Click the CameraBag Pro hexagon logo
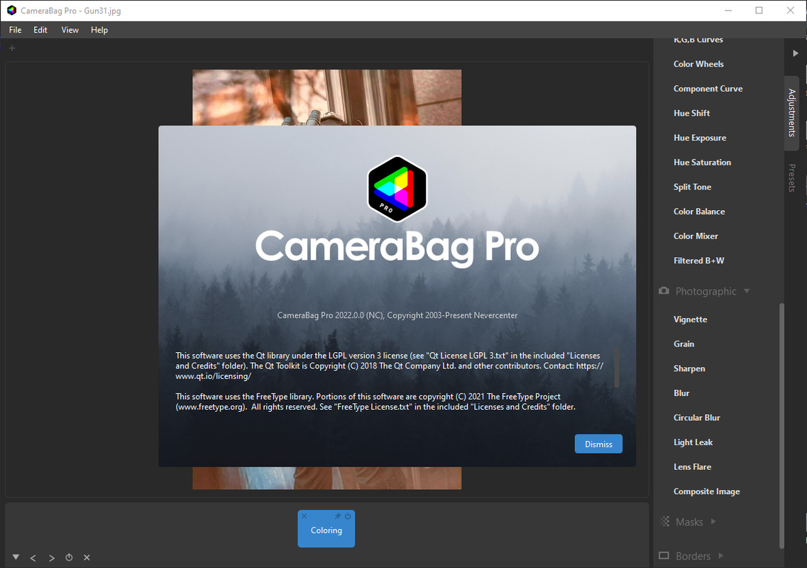 [397, 188]
